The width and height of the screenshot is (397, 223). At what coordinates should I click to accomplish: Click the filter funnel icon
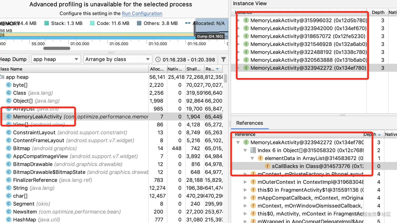pyautogui.click(x=223, y=59)
